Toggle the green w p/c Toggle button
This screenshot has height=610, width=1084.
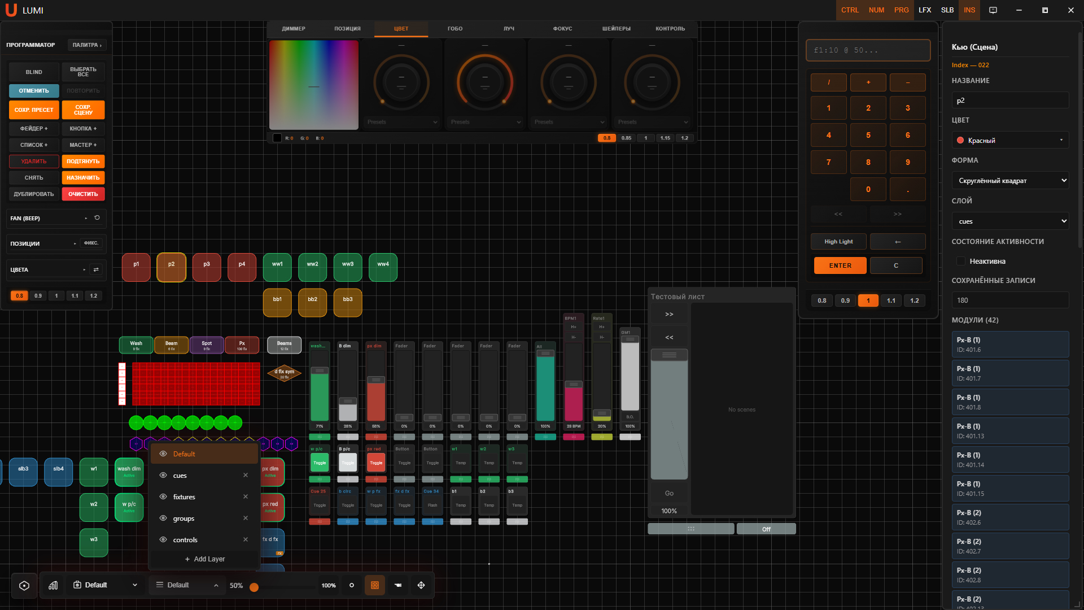coord(320,463)
